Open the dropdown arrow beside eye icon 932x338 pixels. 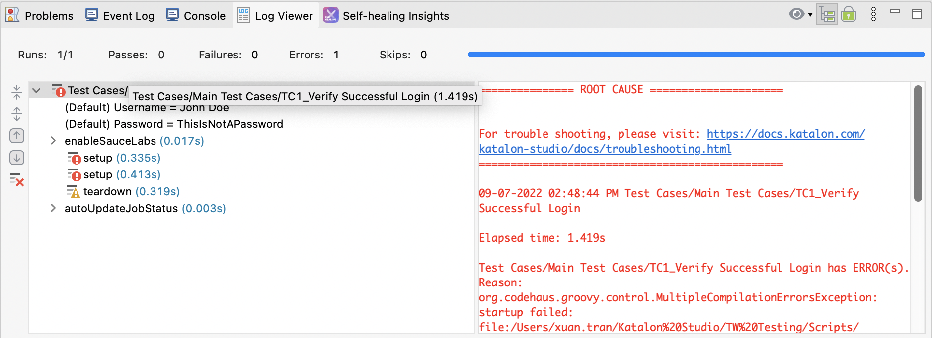click(x=810, y=14)
